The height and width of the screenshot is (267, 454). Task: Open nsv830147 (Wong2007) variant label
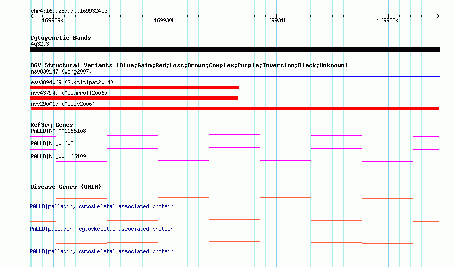click(x=61, y=71)
